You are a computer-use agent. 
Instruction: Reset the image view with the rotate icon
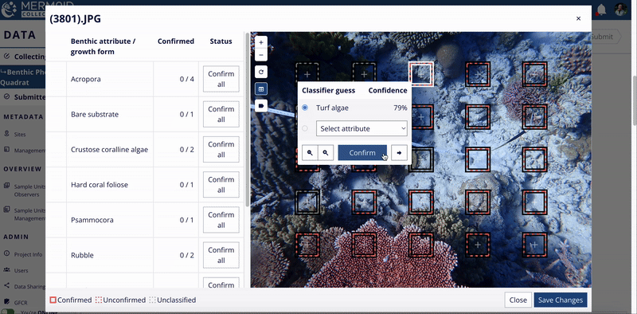point(261,72)
